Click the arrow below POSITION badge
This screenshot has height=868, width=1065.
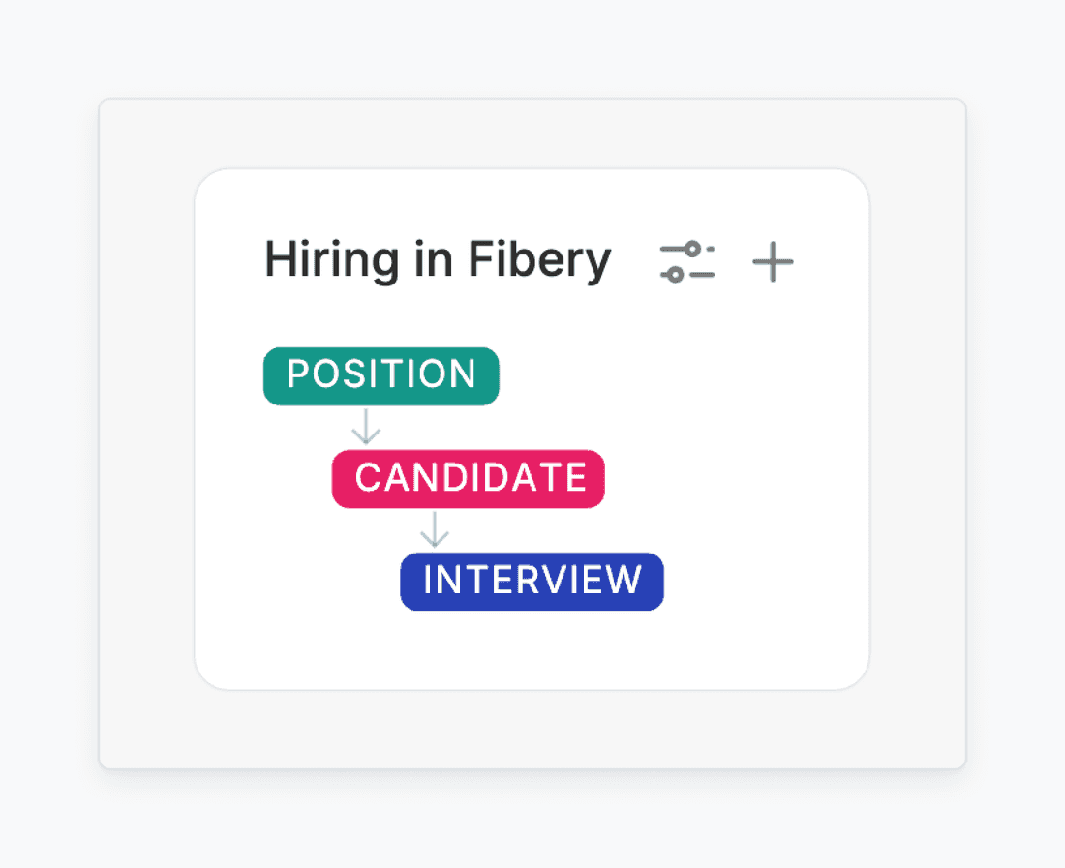tap(366, 427)
